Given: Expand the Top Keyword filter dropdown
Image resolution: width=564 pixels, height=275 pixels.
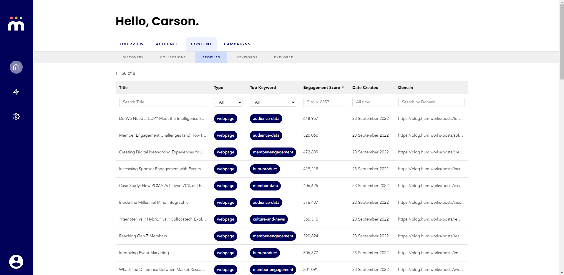Looking at the screenshot, I should click(x=273, y=102).
